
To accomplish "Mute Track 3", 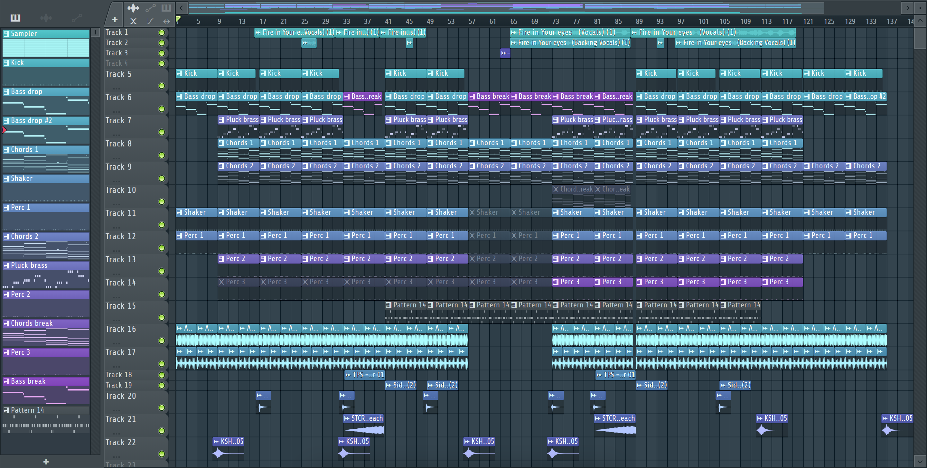I will point(162,53).
